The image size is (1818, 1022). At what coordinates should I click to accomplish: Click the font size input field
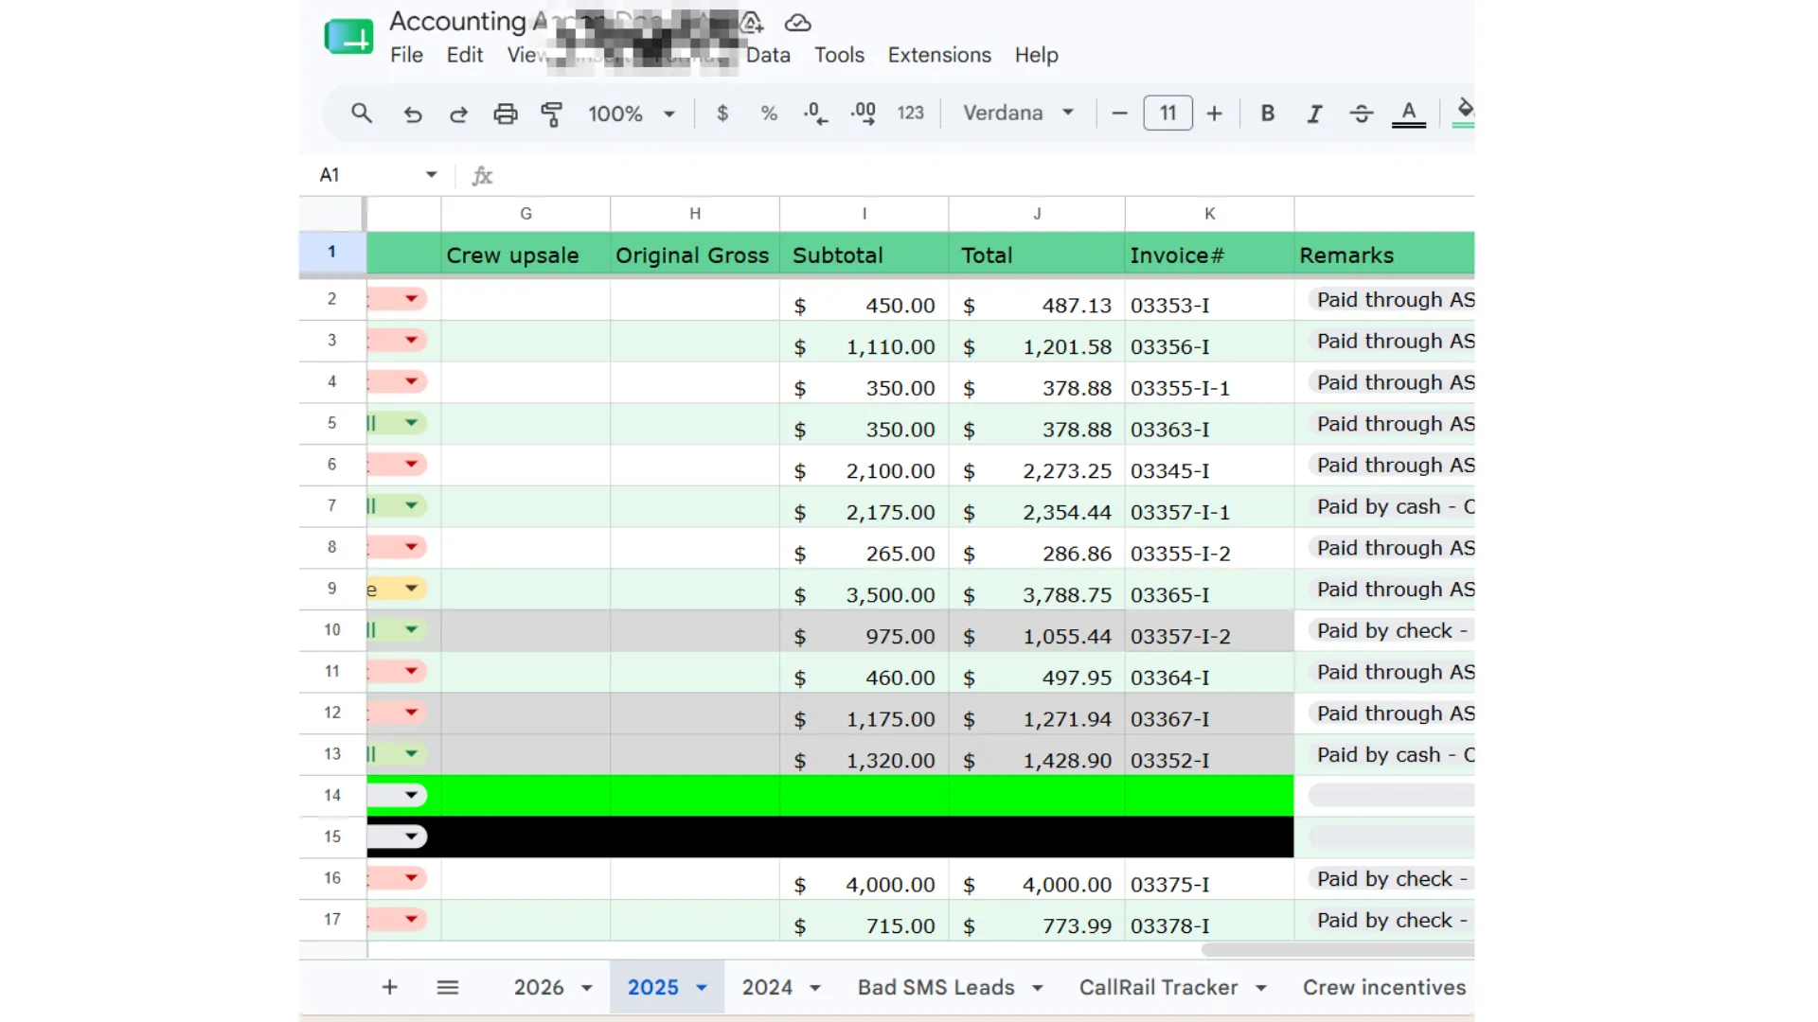[x=1167, y=114]
